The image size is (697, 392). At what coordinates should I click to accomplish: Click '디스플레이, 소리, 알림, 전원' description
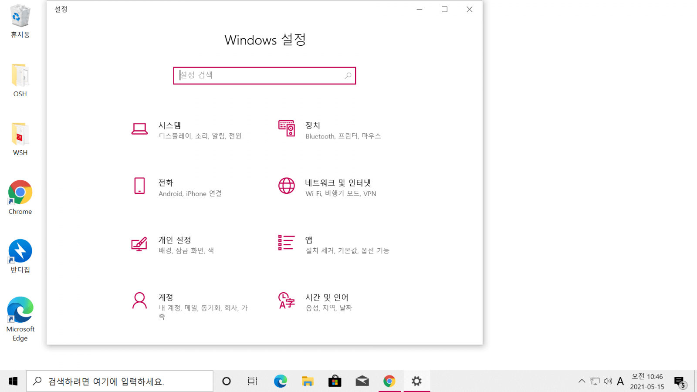[200, 136]
